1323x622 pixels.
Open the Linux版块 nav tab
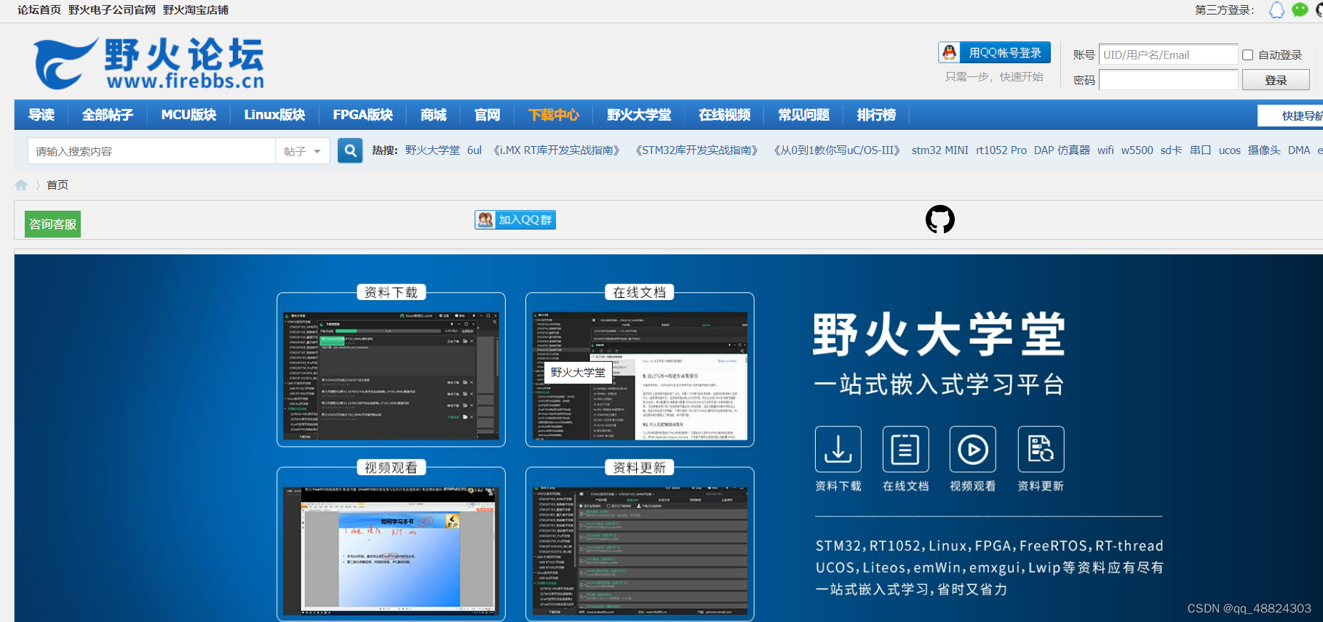click(x=274, y=115)
